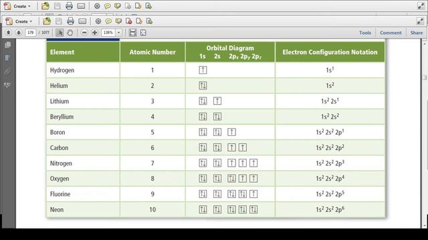Click the 'Neon' element cell
The height and width of the screenshot is (240, 428).
pos(83,209)
